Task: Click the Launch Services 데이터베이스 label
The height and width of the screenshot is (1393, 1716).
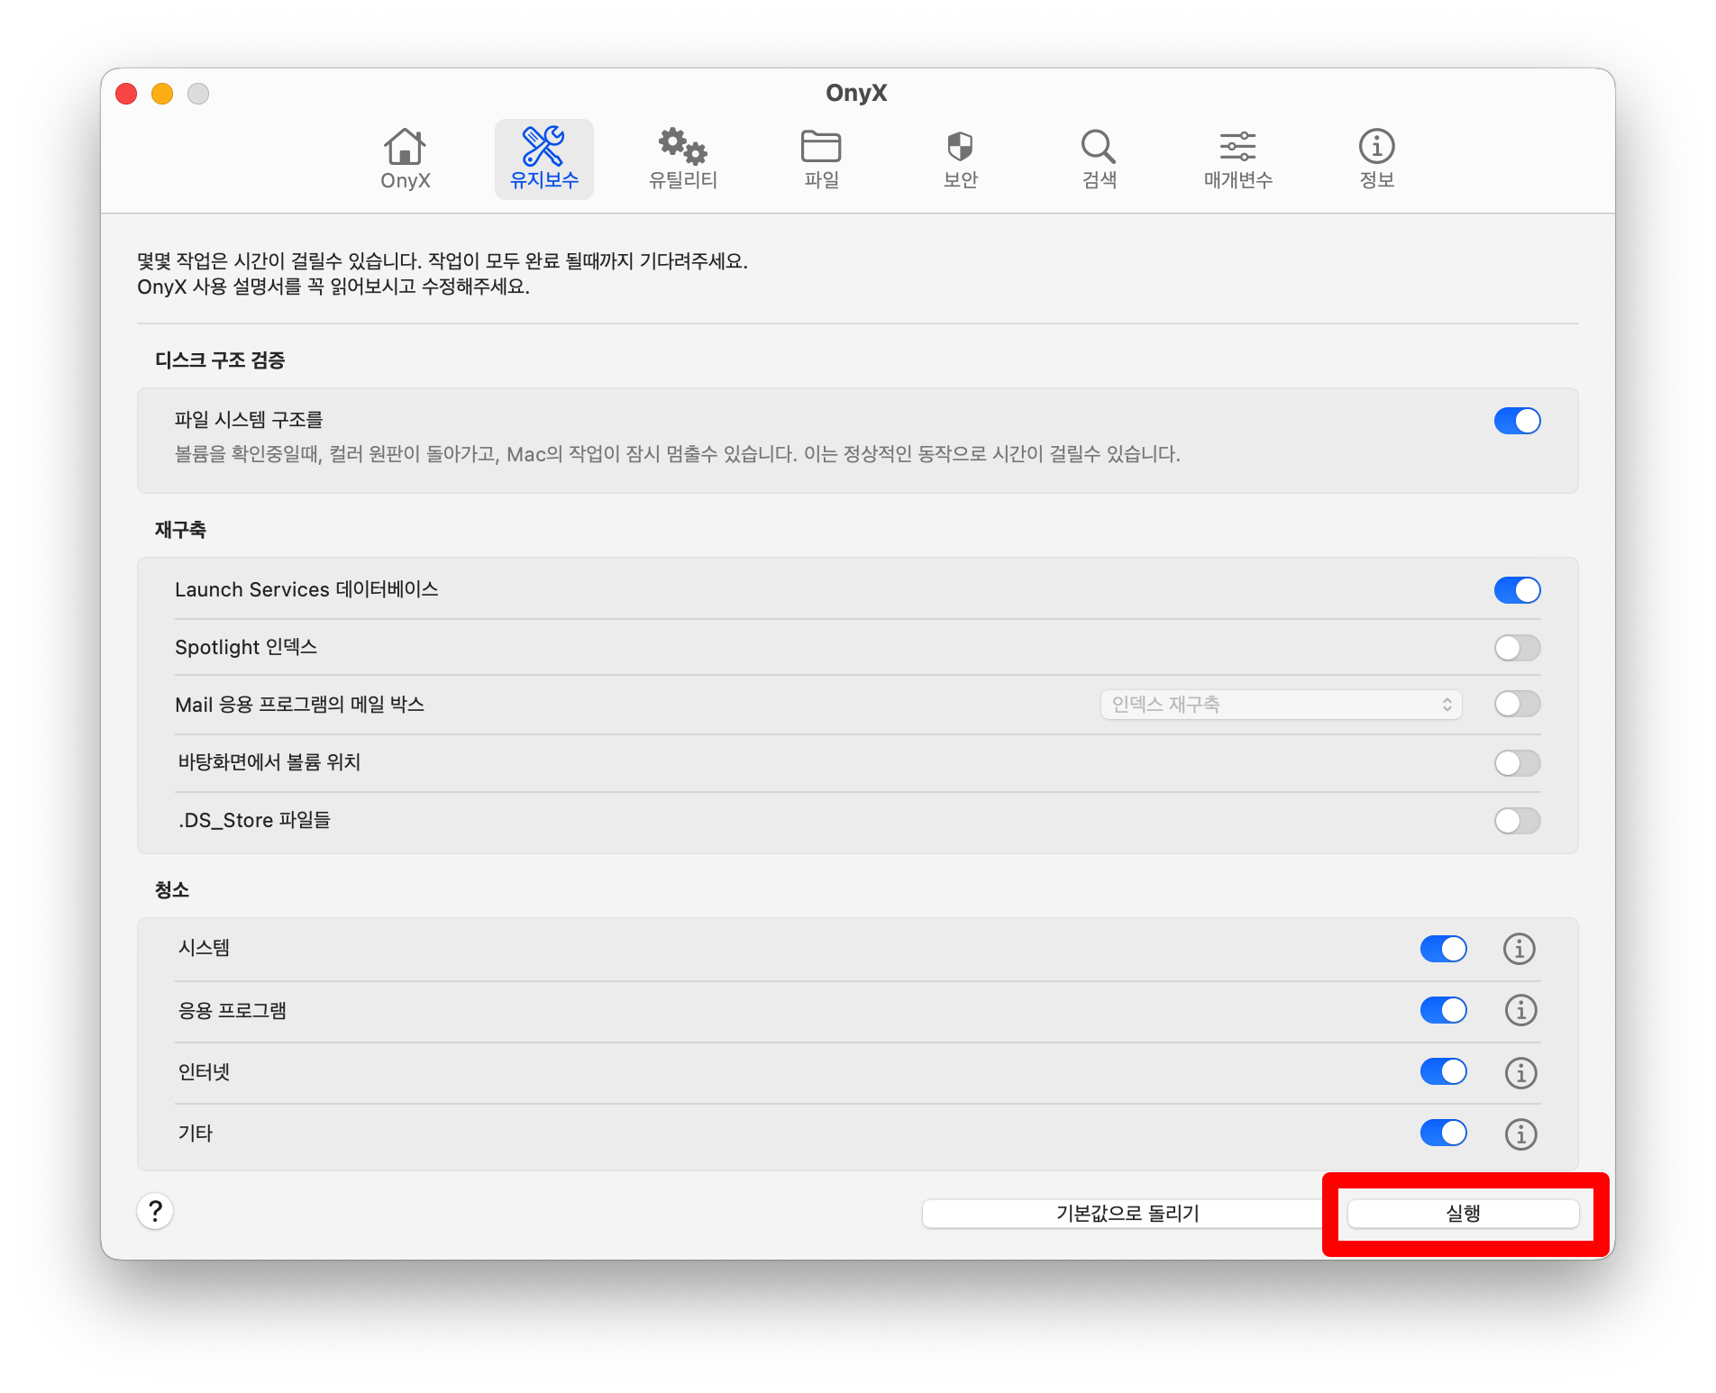Action: point(306,589)
